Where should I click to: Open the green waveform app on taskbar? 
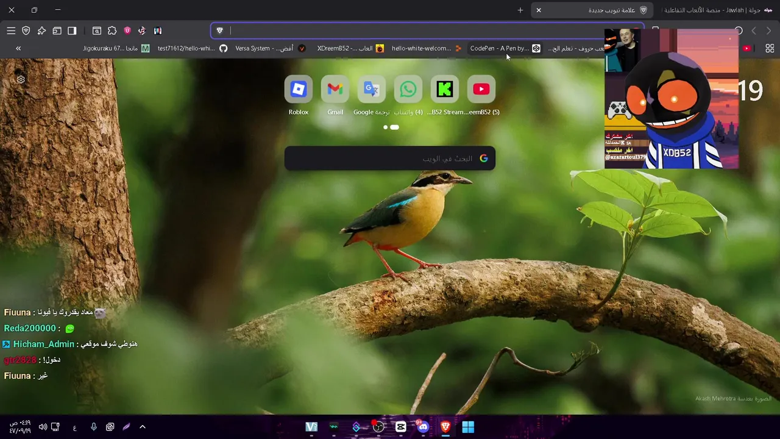(334, 427)
